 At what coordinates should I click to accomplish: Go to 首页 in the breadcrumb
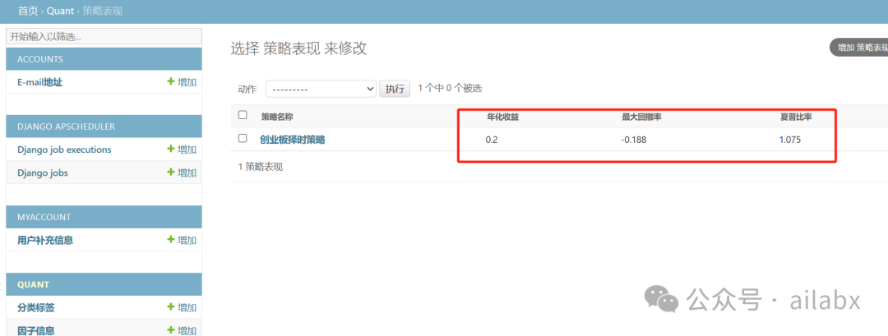point(28,11)
